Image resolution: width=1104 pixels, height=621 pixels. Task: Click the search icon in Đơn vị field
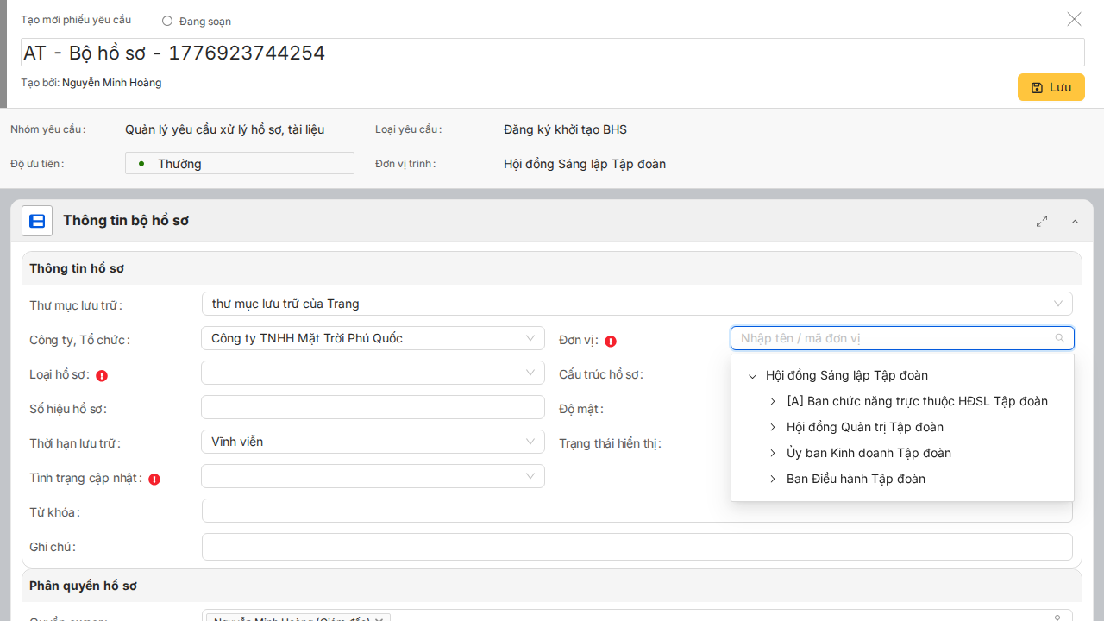pyautogui.click(x=1060, y=338)
